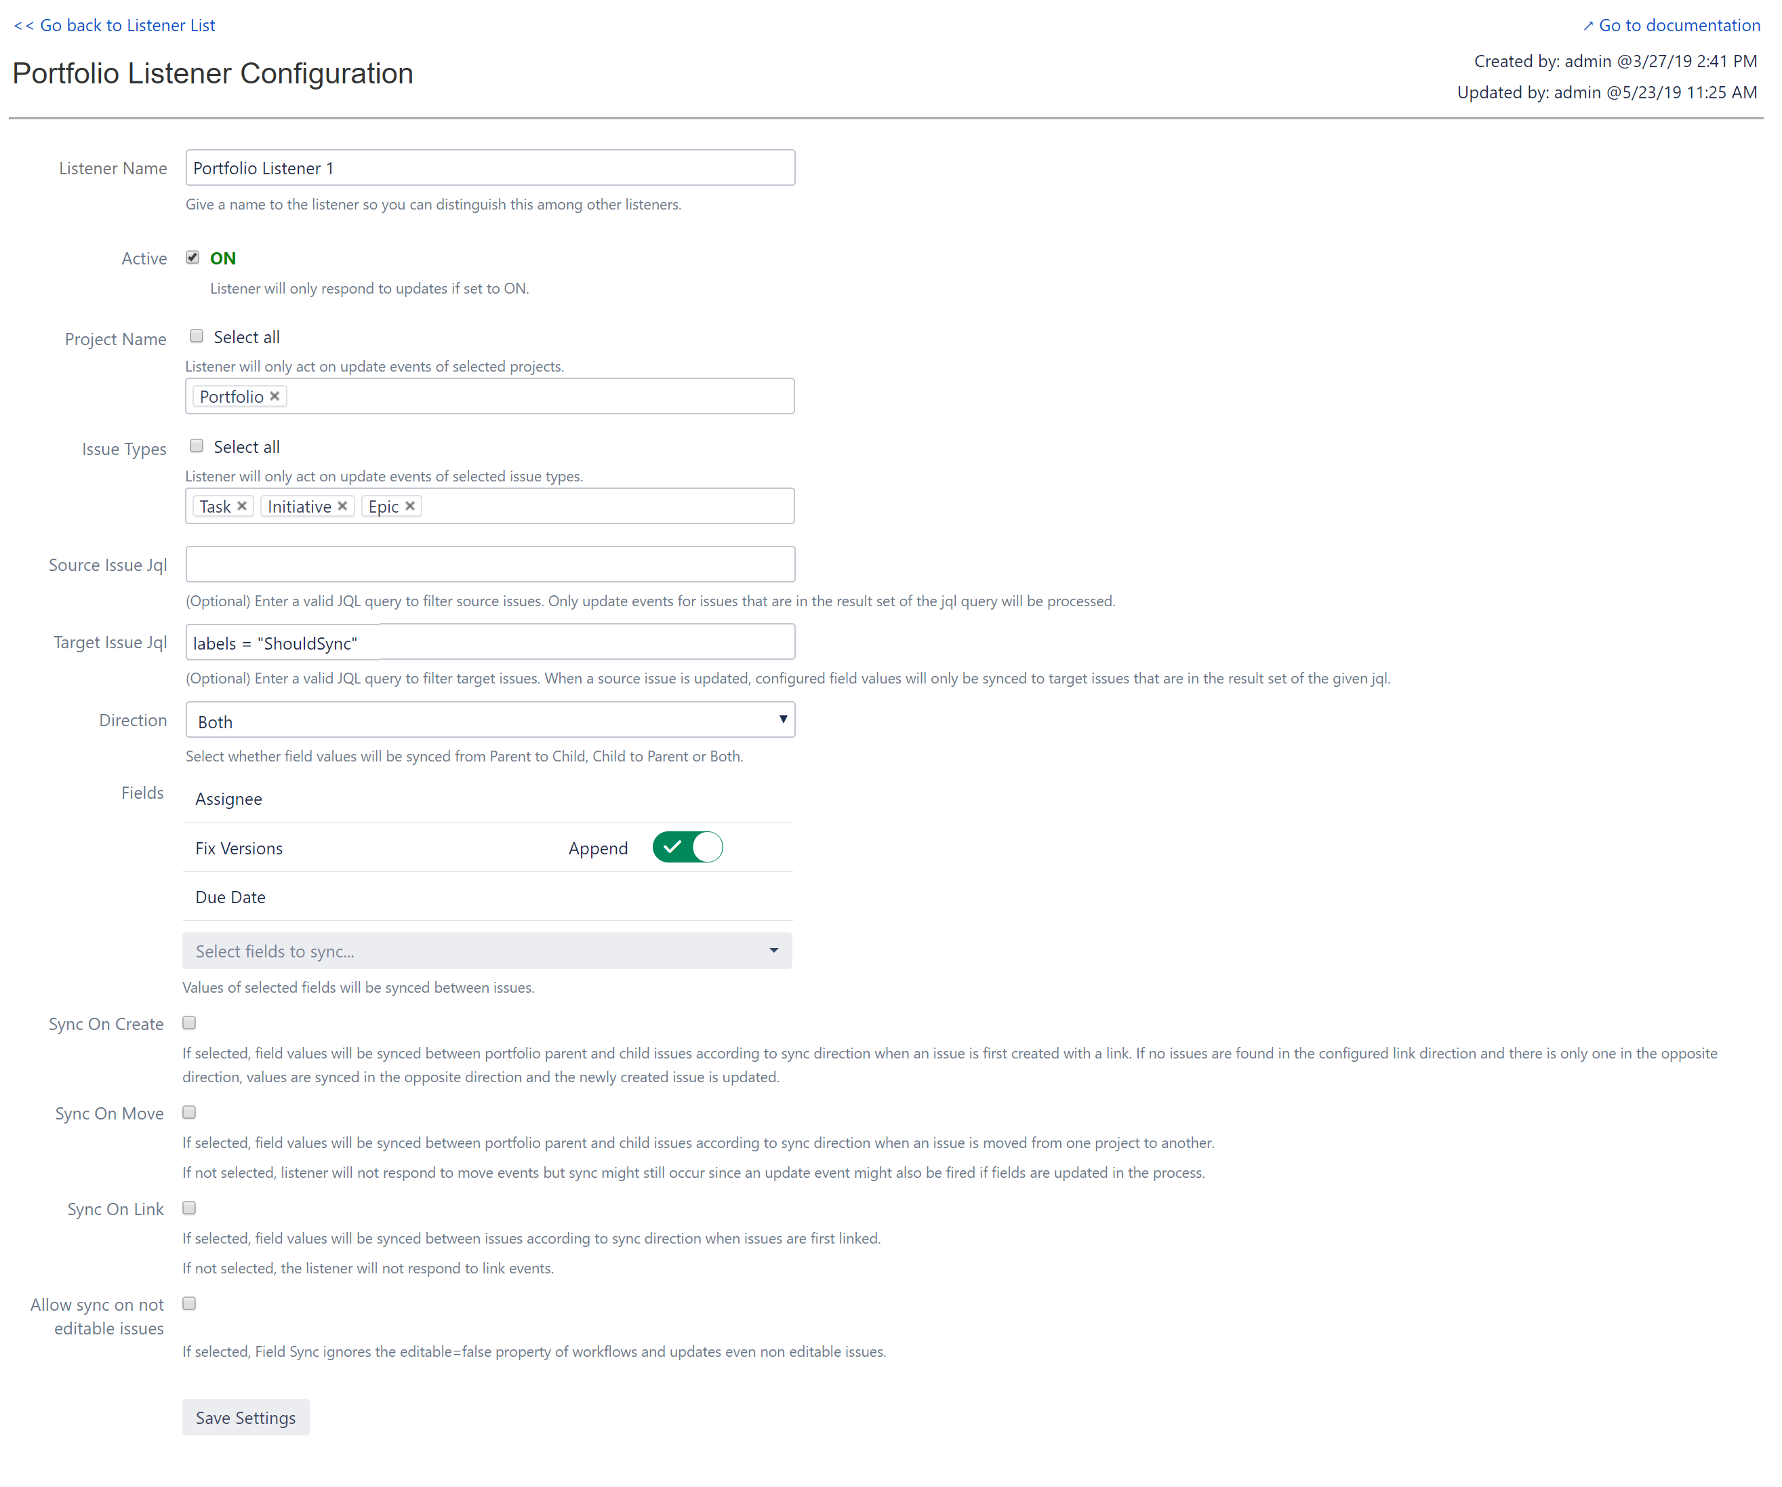Click the Target Issue Jql input field

coord(489,641)
